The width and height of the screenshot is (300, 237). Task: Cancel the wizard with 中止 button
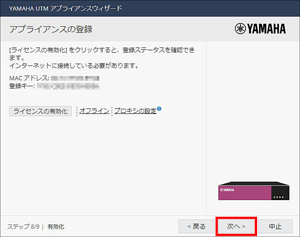click(276, 226)
